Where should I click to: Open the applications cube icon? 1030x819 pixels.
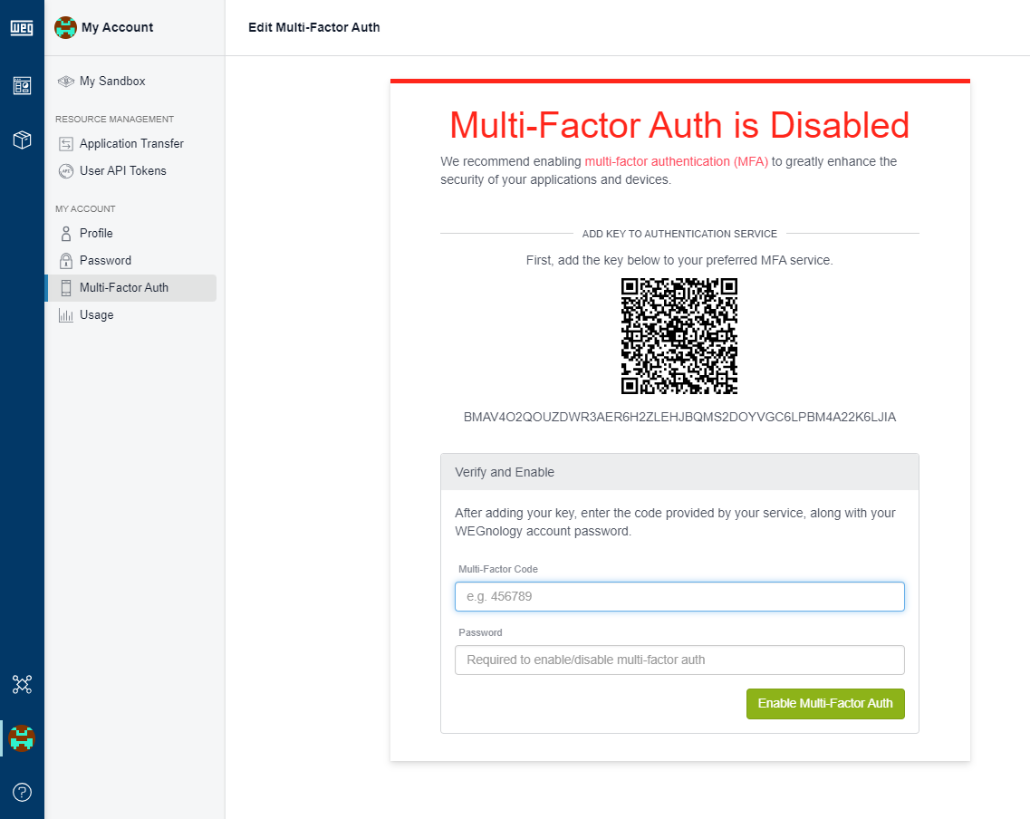click(x=22, y=140)
